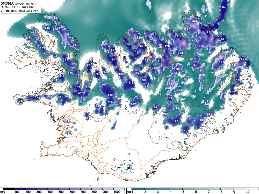Select the "226" value label
Viewport: 259px width, 194px height.
click(139, 38)
